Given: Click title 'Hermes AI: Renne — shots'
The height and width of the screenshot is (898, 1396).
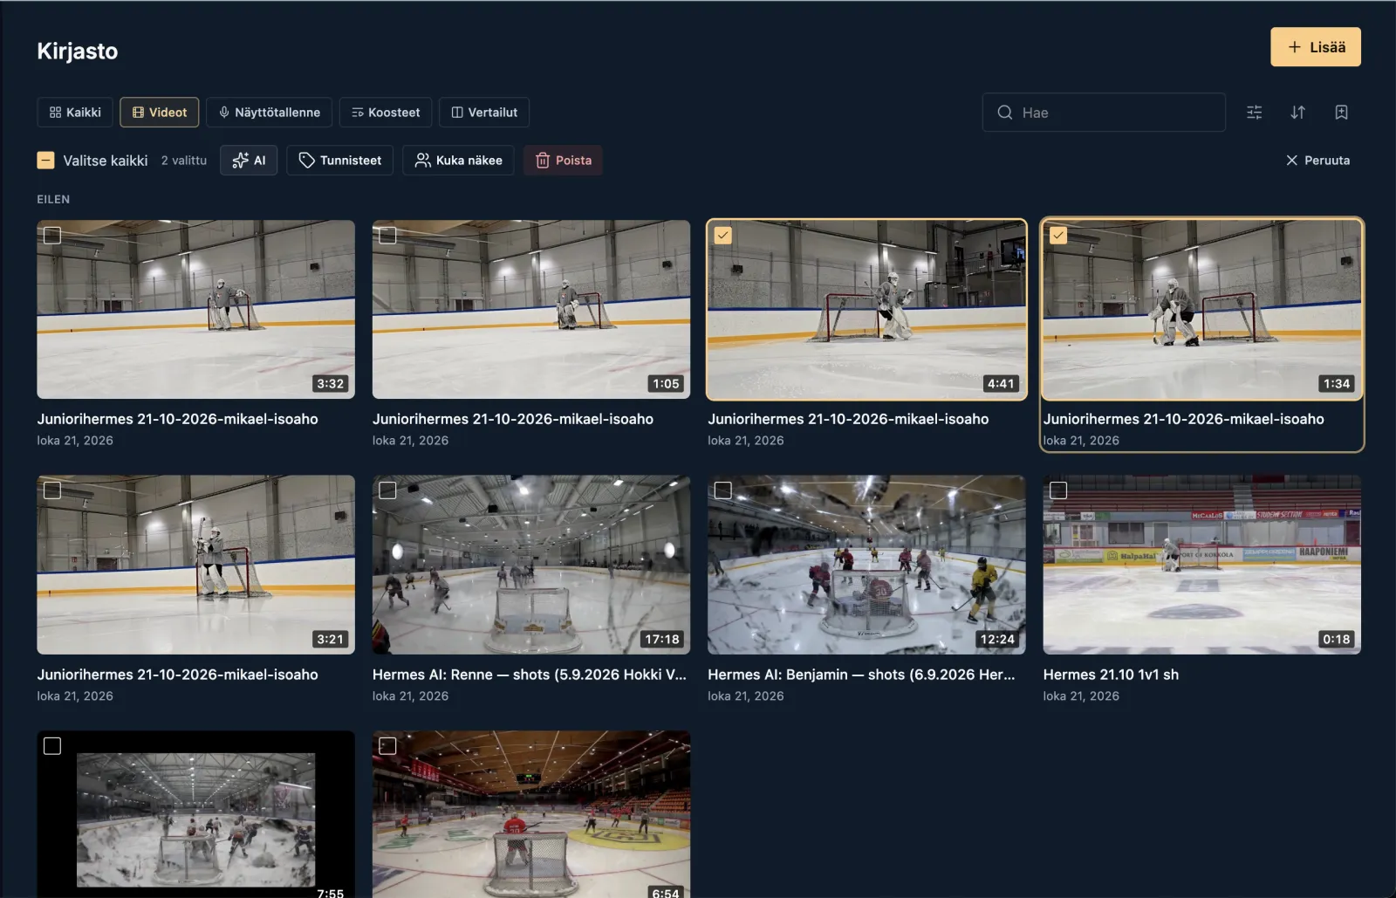Looking at the screenshot, I should pos(529,675).
